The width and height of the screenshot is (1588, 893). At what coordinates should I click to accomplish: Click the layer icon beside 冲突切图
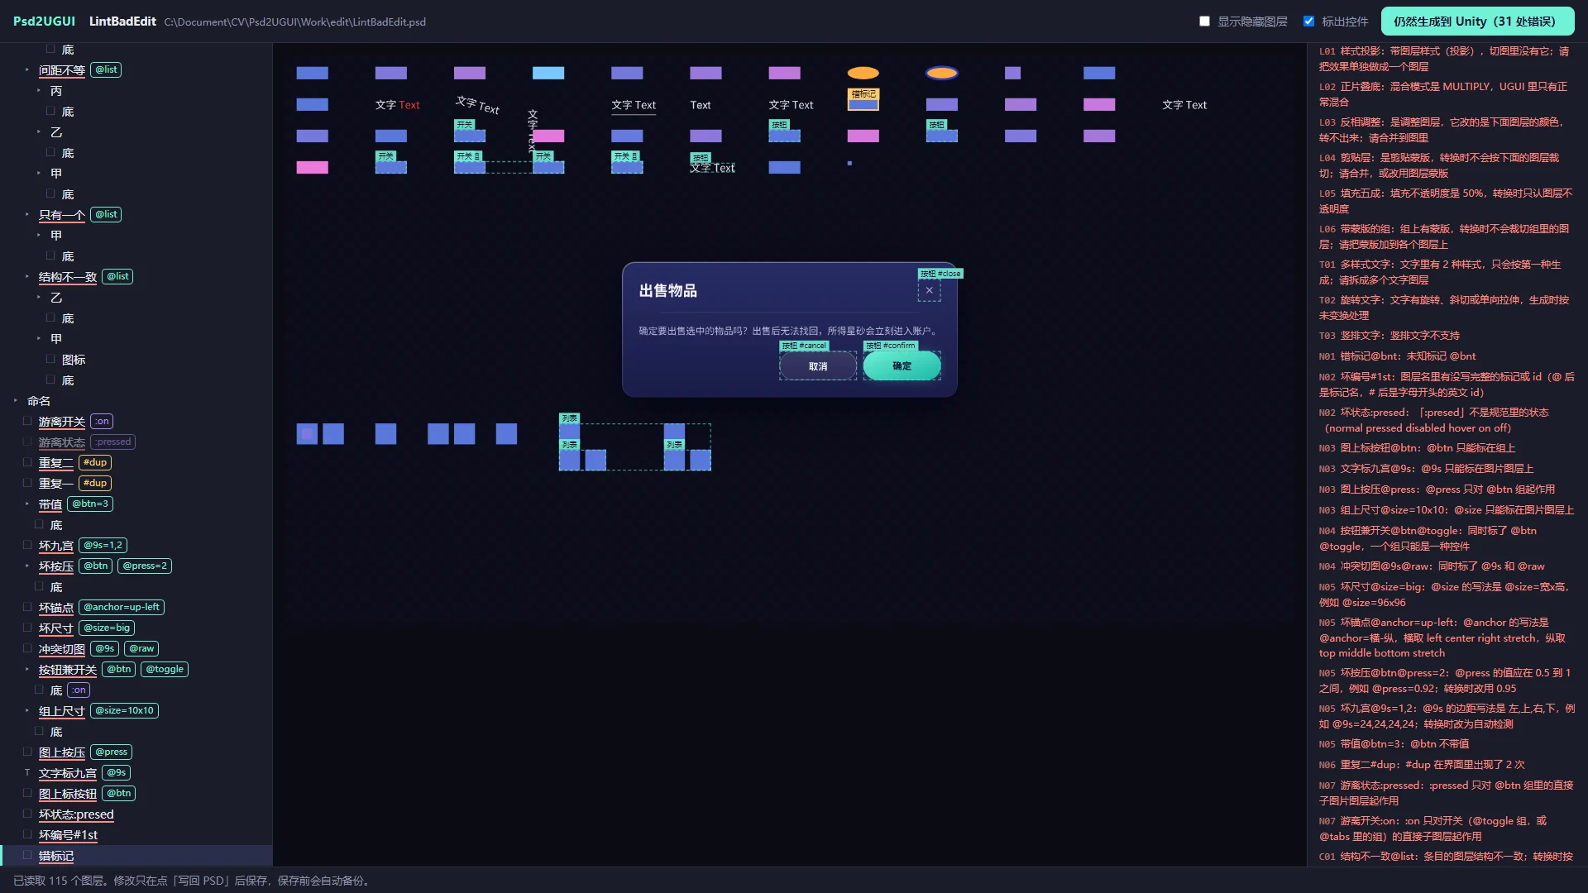(27, 648)
